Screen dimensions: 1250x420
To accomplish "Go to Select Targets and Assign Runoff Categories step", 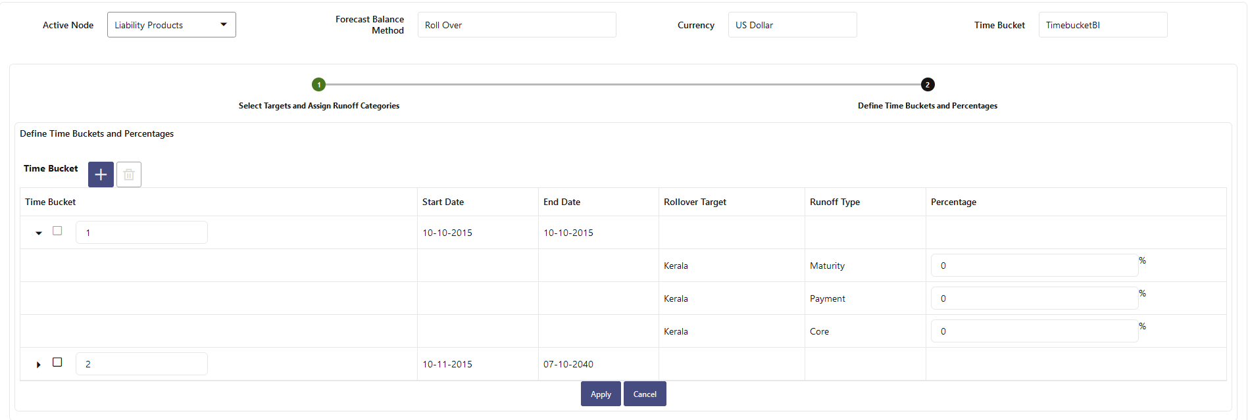I will [x=319, y=106].
